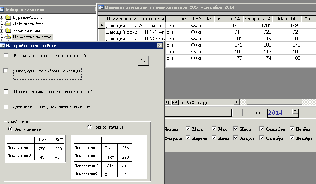This screenshot has width=316, height=184.
Task: Close the Настройте отчет в Excel dialog
Action: (x=159, y=46)
